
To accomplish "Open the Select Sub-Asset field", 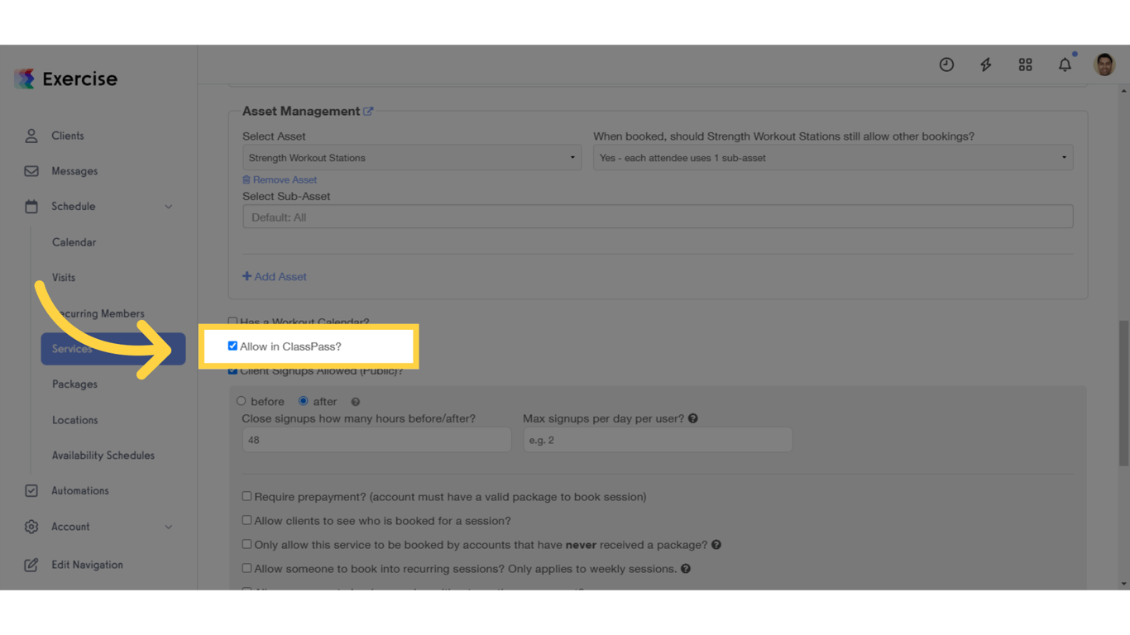I will point(658,217).
